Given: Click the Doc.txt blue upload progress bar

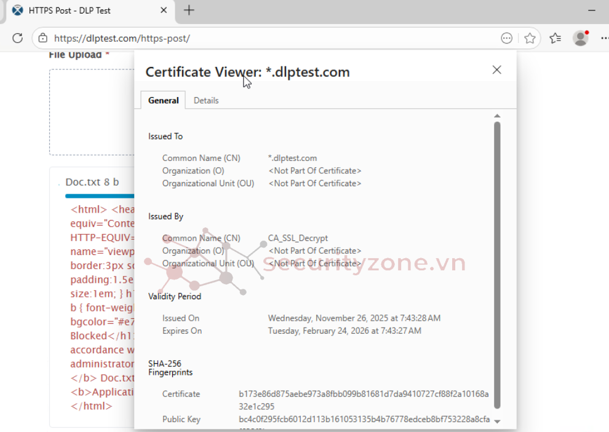Looking at the screenshot, I should point(98,196).
